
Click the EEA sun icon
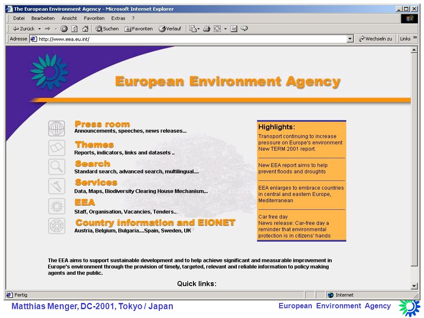(x=57, y=206)
